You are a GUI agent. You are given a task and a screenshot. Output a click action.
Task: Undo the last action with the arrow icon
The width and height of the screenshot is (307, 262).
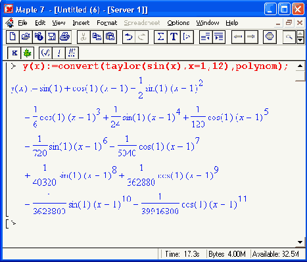pos(129,37)
